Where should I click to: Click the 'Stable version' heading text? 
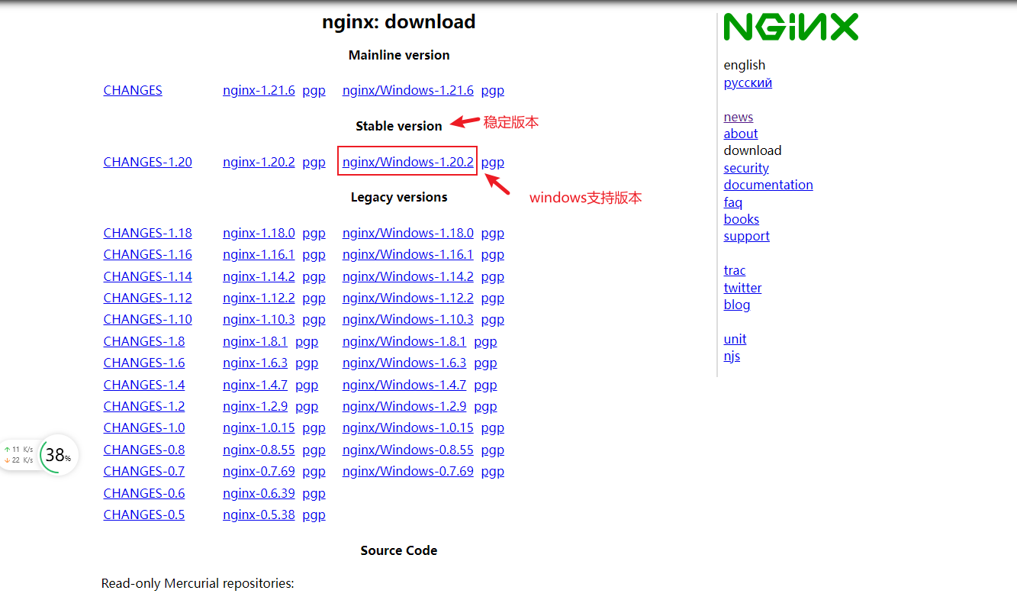pos(399,126)
